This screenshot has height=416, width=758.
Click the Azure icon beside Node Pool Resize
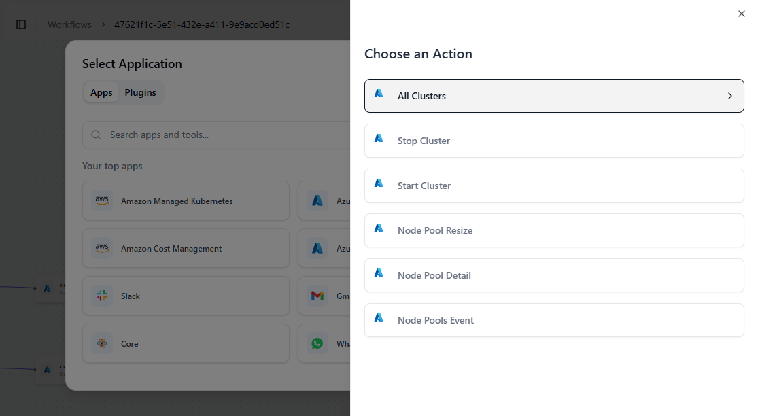pos(379,228)
